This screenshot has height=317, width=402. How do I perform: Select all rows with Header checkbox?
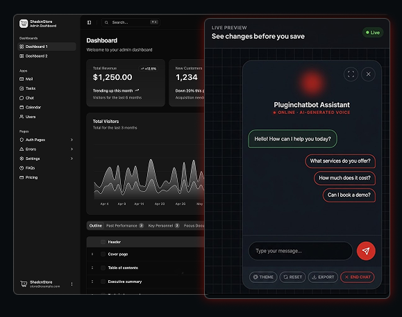[x=103, y=242]
